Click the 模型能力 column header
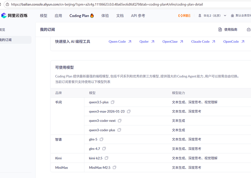Viewport: 251px width, 178px height. click(178, 93)
